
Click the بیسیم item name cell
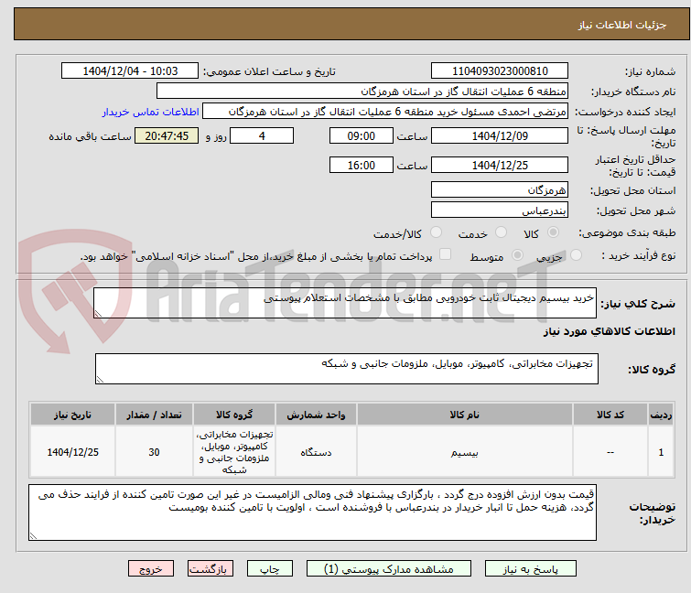pyautogui.click(x=465, y=452)
